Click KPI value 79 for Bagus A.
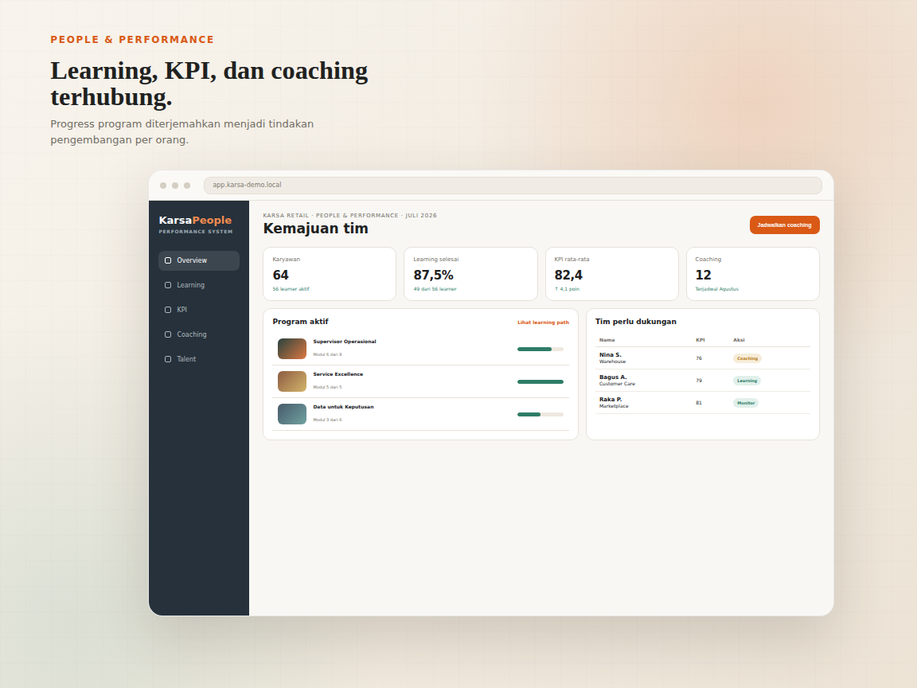The width and height of the screenshot is (917, 688). click(x=699, y=381)
